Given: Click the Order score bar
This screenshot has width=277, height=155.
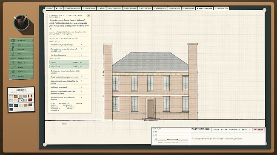Looking at the screenshot, I should [69, 62].
